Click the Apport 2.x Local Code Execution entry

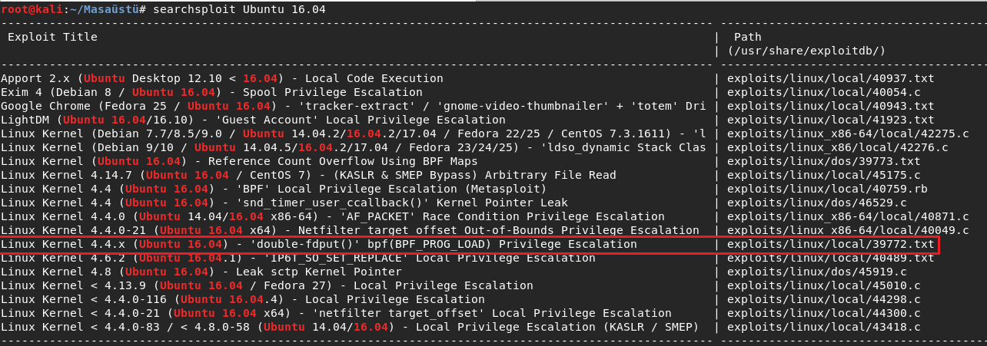point(222,78)
